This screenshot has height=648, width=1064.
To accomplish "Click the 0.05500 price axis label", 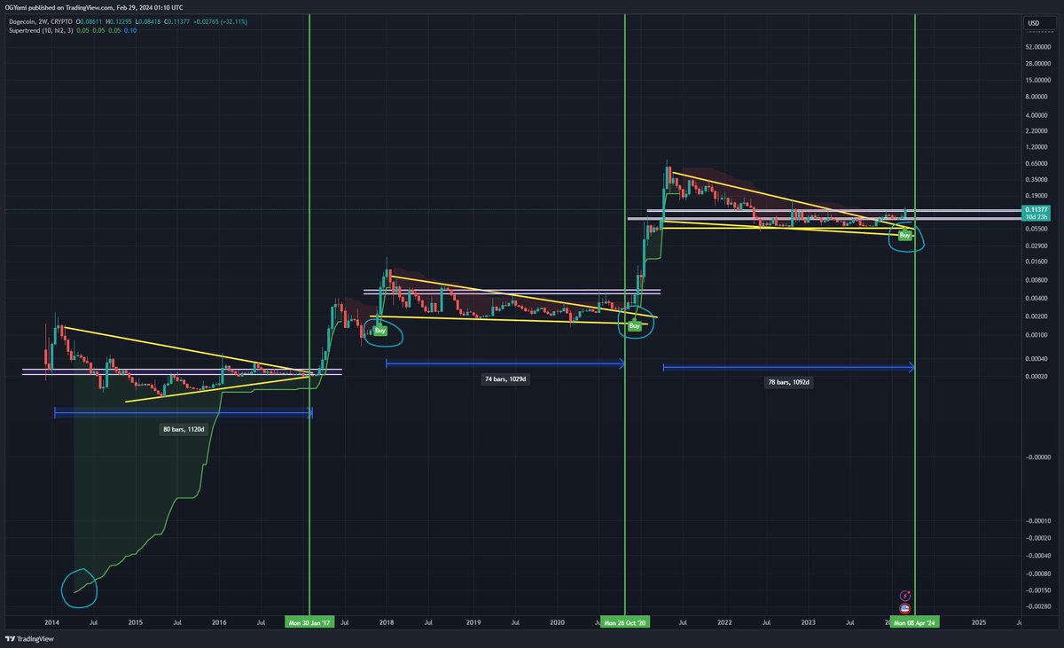I will coord(1037,229).
